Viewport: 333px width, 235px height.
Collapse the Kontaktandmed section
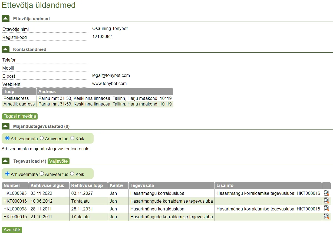6,49
